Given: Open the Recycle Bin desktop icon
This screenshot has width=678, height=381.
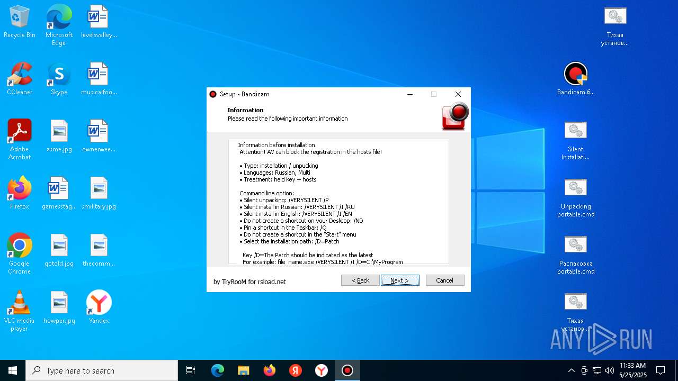Looking at the screenshot, I should click(x=20, y=22).
